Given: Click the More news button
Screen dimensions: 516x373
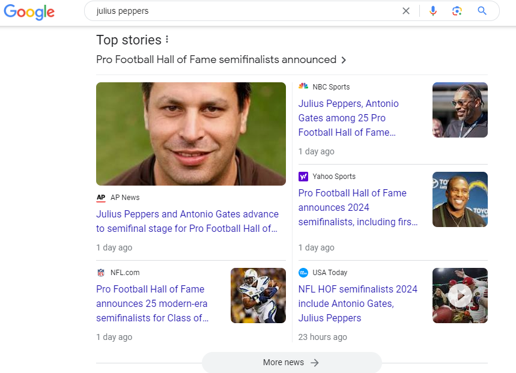Looking at the screenshot, I should point(291,362).
